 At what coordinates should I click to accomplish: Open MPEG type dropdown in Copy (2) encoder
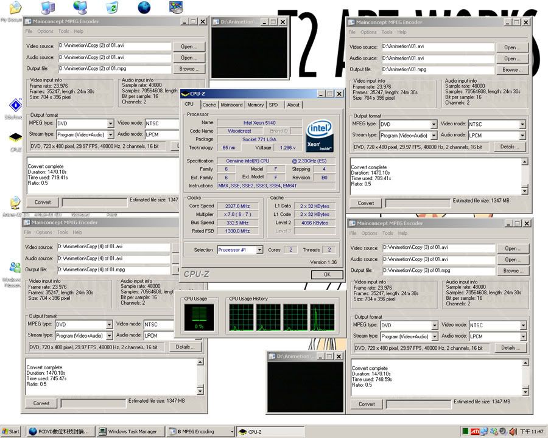(x=110, y=123)
